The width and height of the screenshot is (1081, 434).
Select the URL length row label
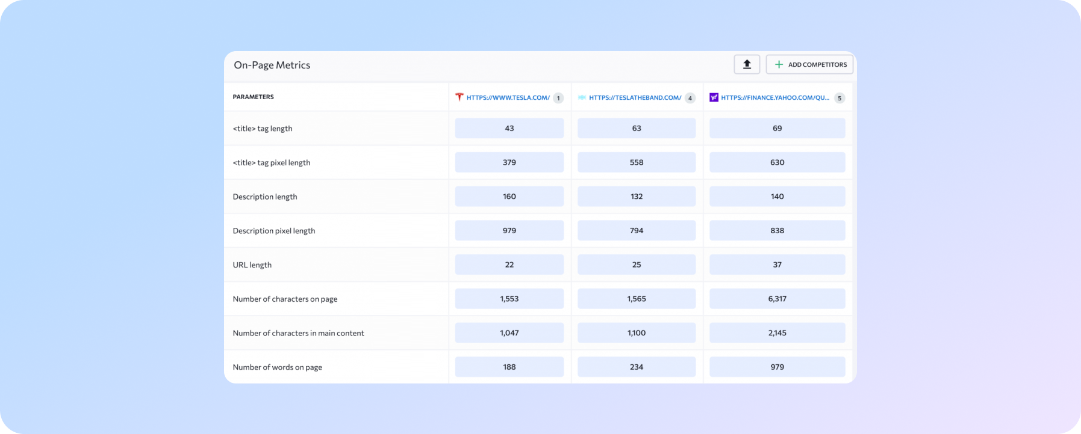pos(252,265)
